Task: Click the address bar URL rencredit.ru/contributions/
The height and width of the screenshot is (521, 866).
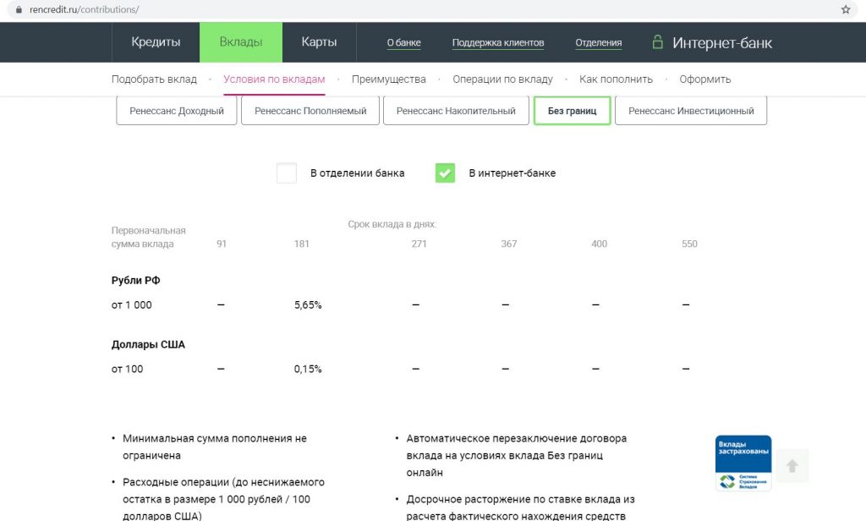Action: (x=84, y=9)
